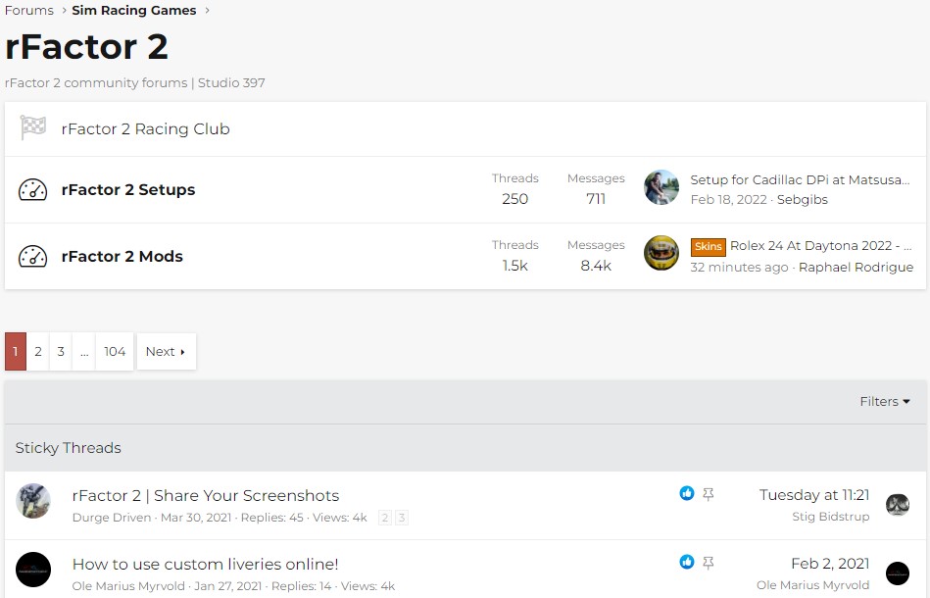The height and width of the screenshot is (598, 930).
Task: Open Raphael Rodrigue profile link
Action: (x=856, y=267)
